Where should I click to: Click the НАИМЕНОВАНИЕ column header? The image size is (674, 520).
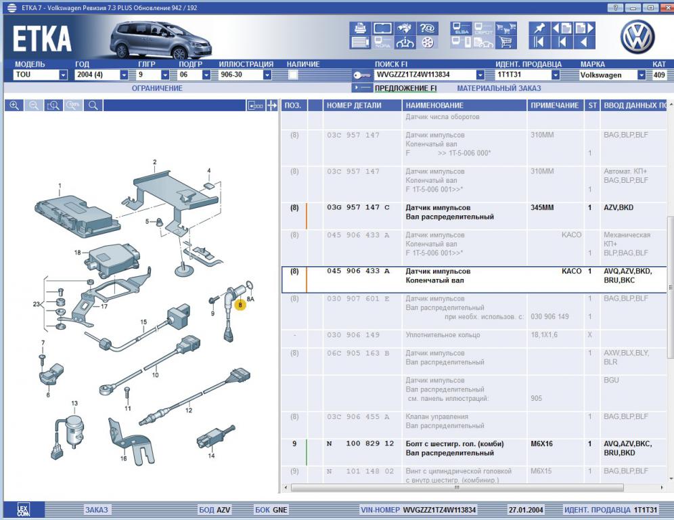click(464, 106)
